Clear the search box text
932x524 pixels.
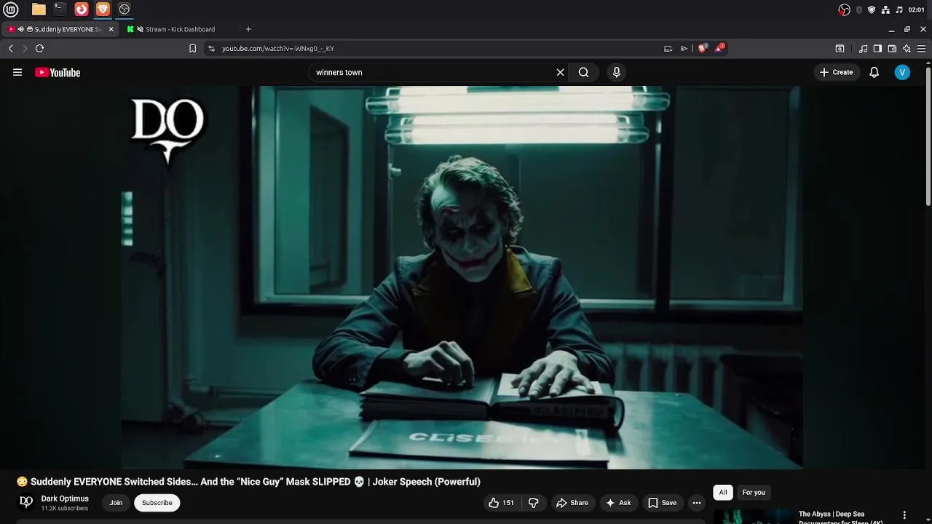click(560, 72)
